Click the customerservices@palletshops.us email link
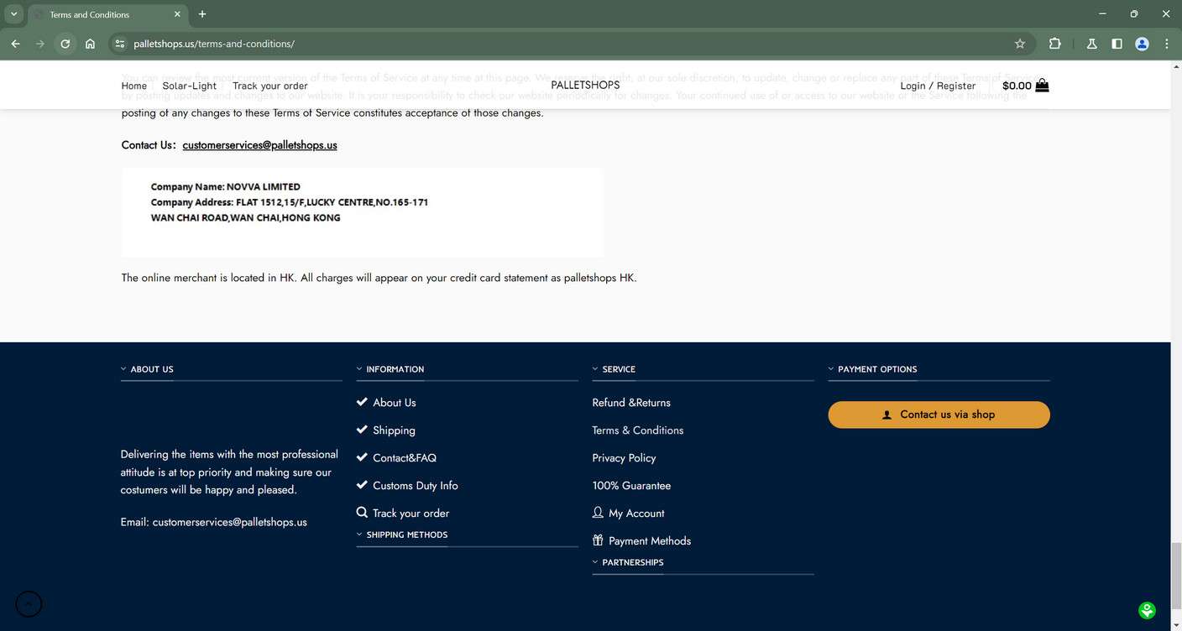The height and width of the screenshot is (631, 1182). pos(259,144)
